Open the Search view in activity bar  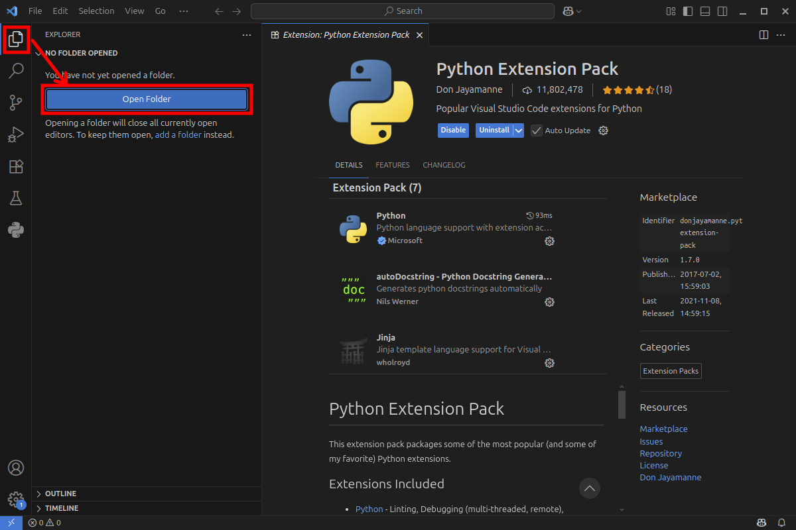15,70
